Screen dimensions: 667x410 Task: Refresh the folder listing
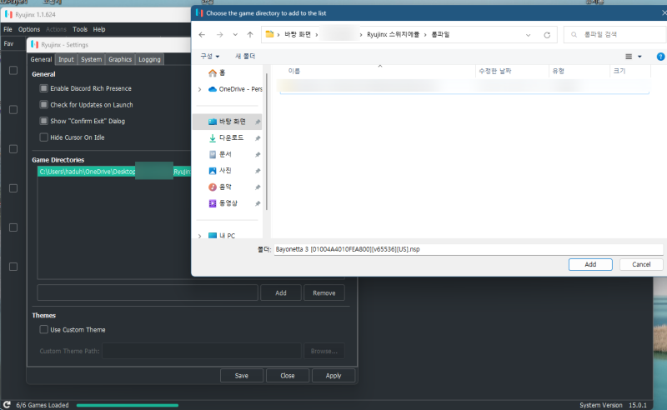tap(547, 35)
